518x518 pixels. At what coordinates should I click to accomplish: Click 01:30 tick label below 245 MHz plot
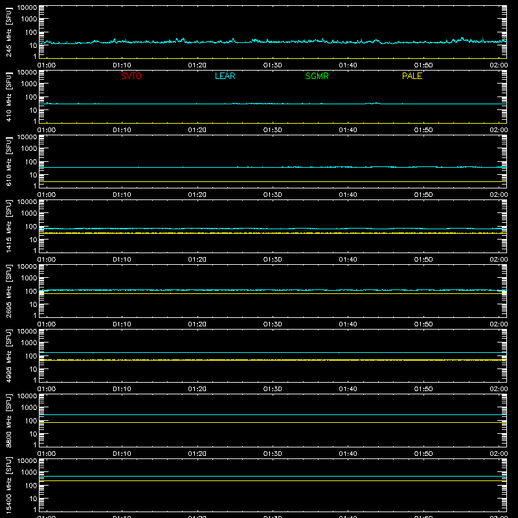[273, 65]
